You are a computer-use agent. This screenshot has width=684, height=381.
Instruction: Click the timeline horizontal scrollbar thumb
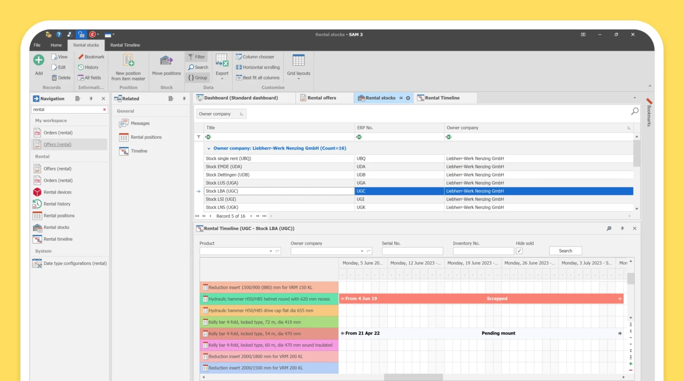pos(413,377)
